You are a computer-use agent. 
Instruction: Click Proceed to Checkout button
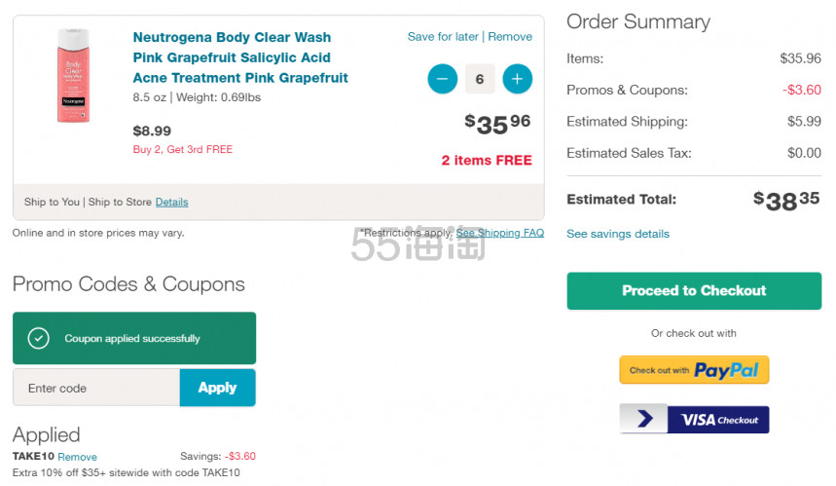click(694, 290)
